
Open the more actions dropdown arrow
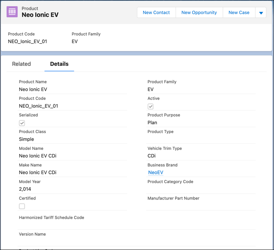261,13
